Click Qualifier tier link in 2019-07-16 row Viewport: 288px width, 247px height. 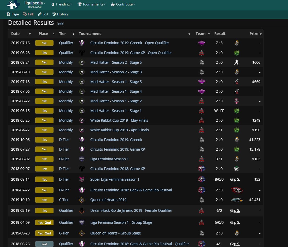click(66, 43)
